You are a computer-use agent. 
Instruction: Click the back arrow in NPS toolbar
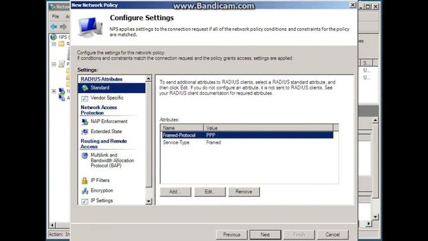pos(53,27)
